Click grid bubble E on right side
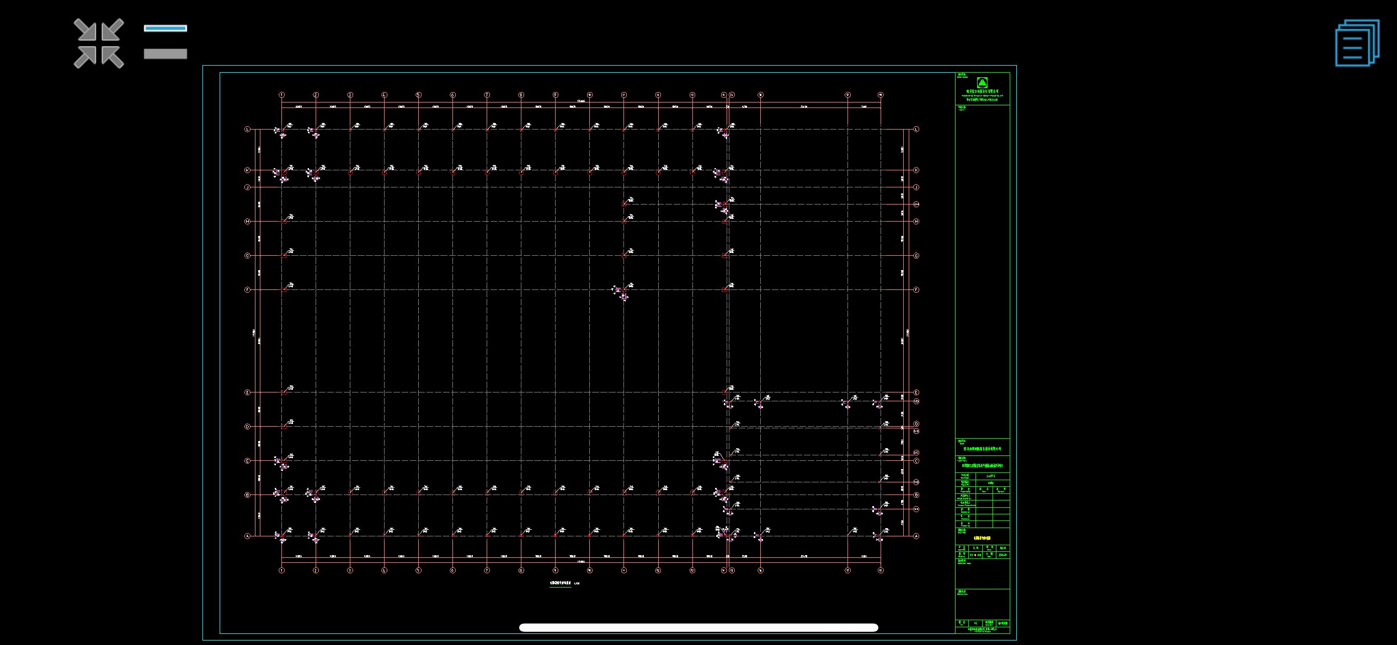1397x645 pixels. 916,393
